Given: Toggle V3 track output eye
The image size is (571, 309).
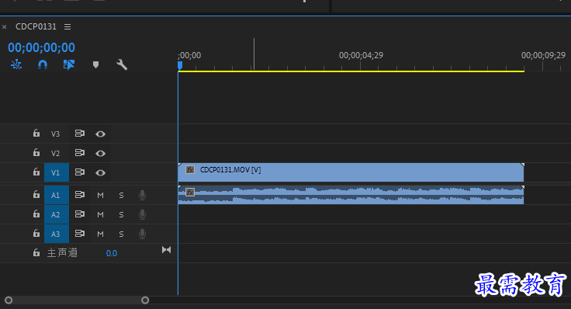Looking at the screenshot, I should pos(101,134).
